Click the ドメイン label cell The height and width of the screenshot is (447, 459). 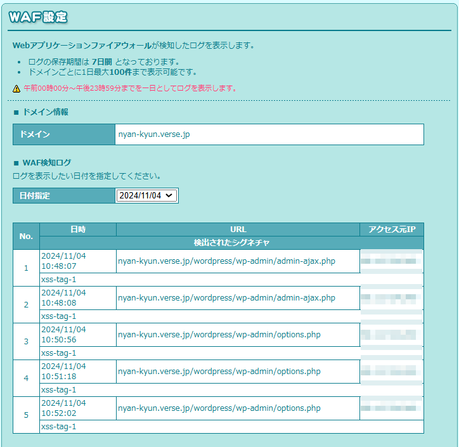coord(63,134)
